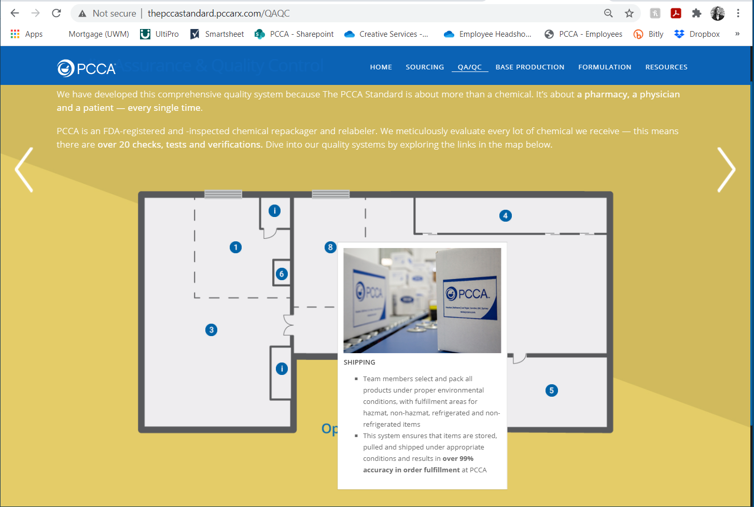Open the Apps bookmark shortcut
The image size is (754, 507).
pos(26,34)
